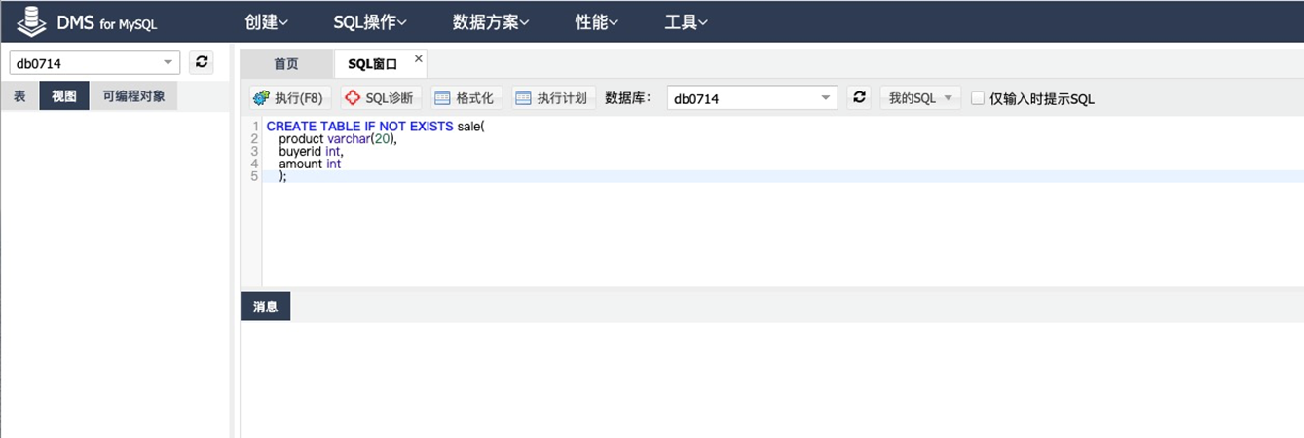
Task: Click the DMS for MySQL logo icon
Action: (x=33, y=21)
